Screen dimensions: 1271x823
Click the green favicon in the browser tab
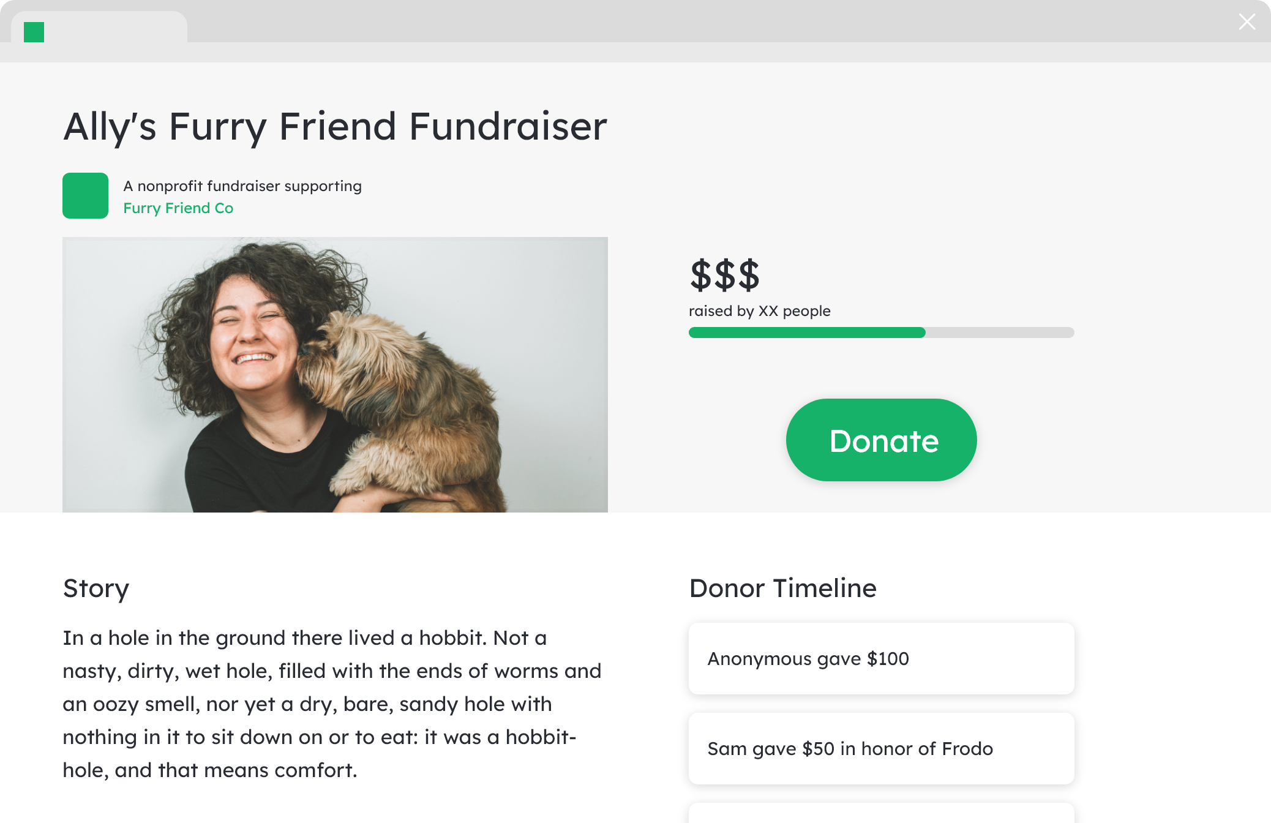point(34,32)
